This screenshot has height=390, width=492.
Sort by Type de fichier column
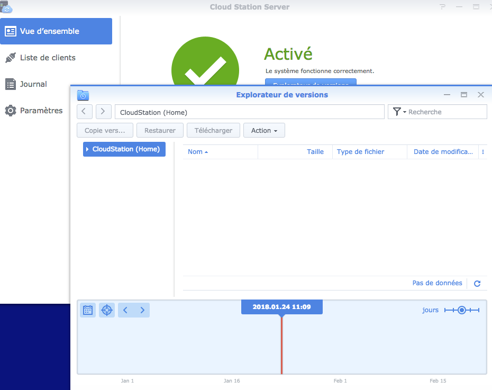370,152
